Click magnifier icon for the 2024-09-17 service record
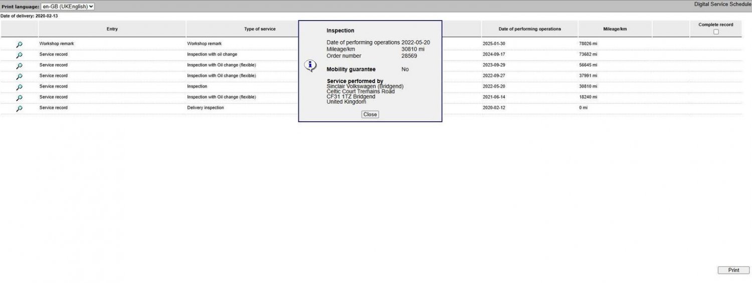This screenshot has height=283, width=752. click(x=19, y=55)
